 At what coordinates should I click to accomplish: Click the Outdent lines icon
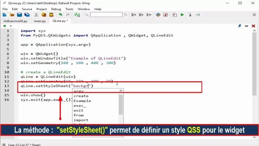coord(141,15)
